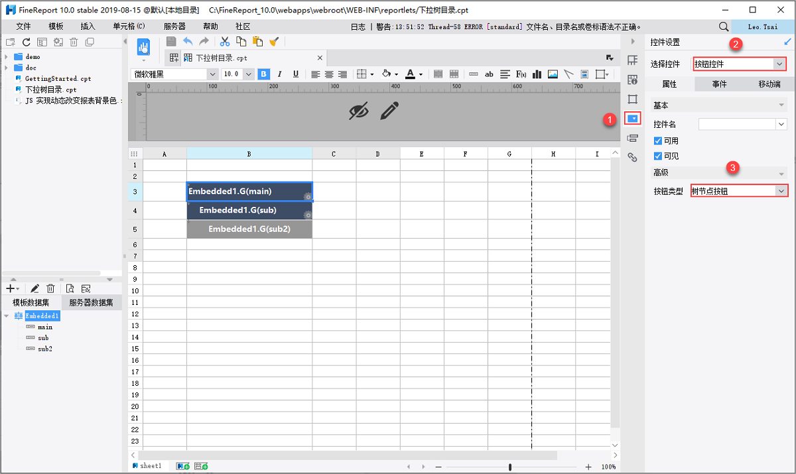Image resolution: width=796 pixels, height=474 pixels.
Task: Open the 插入 menu
Action: (x=88, y=27)
